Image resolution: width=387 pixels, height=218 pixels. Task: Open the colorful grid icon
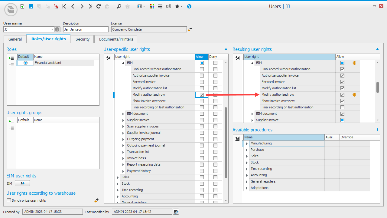152,6
